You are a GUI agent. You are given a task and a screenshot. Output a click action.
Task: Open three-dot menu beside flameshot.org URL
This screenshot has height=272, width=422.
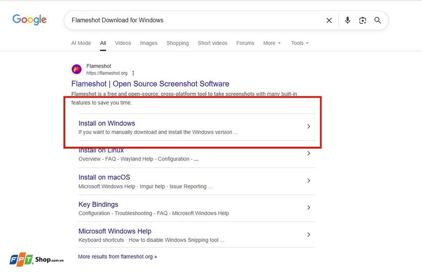coord(133,73)
